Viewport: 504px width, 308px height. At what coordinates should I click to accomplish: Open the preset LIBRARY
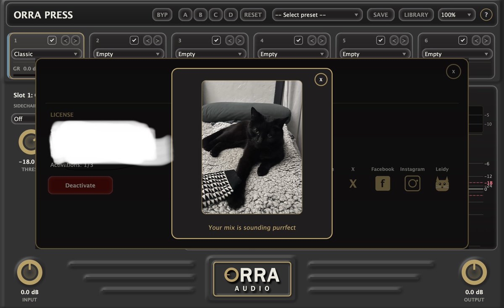(416, 15)
